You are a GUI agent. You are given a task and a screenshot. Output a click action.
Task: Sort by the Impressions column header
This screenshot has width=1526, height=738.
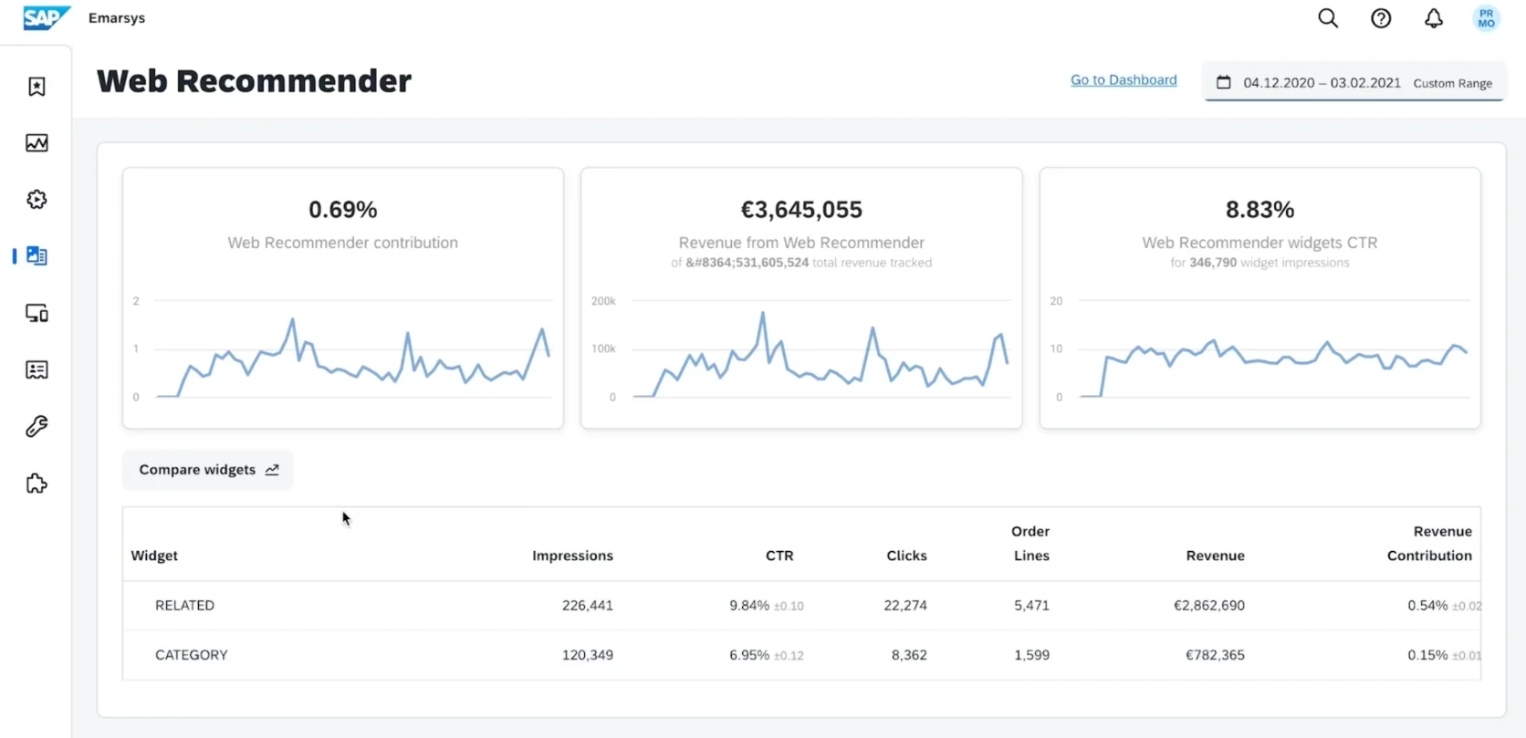(x=572, y=556)
